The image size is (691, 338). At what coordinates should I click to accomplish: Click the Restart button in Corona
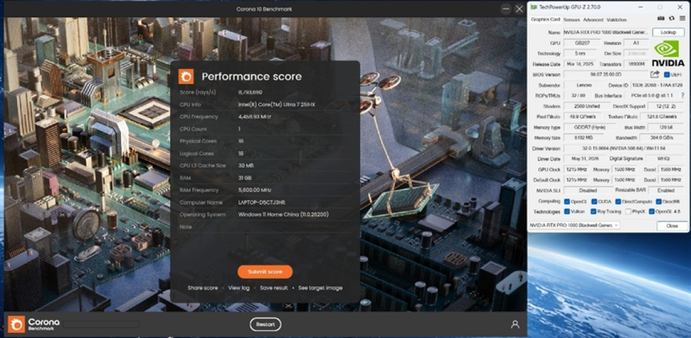[266, 325]
